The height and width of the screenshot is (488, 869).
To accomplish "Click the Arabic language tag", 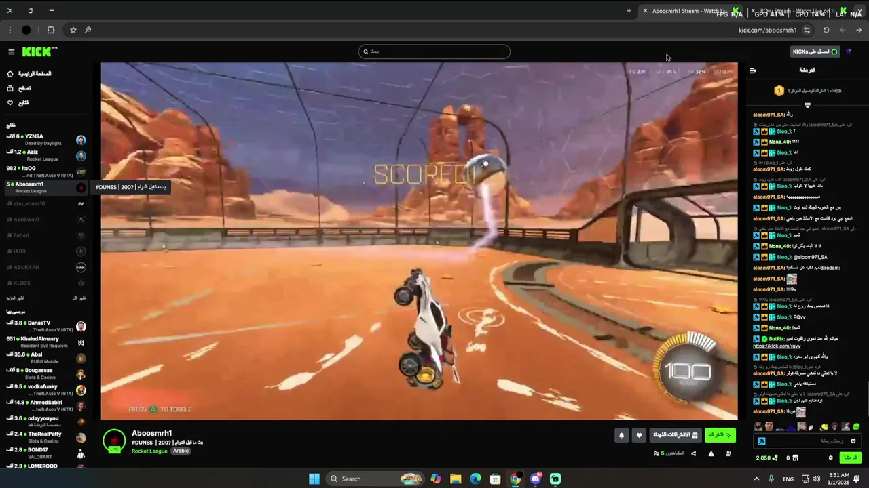I will pos(181,451).
